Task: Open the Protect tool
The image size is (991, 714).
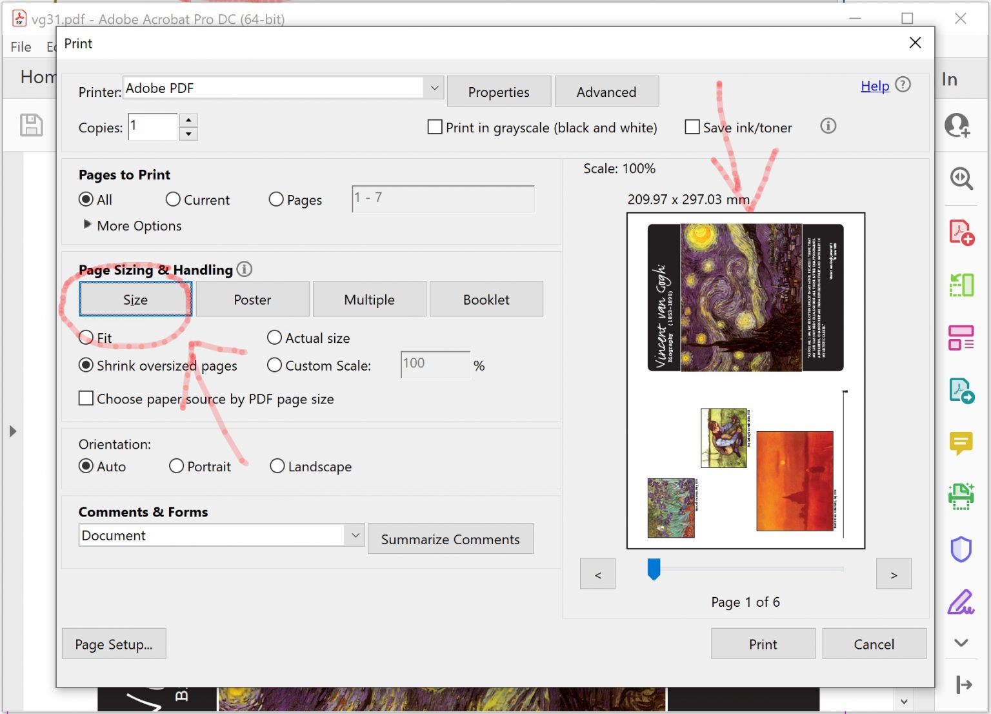Action: (961, 549)
